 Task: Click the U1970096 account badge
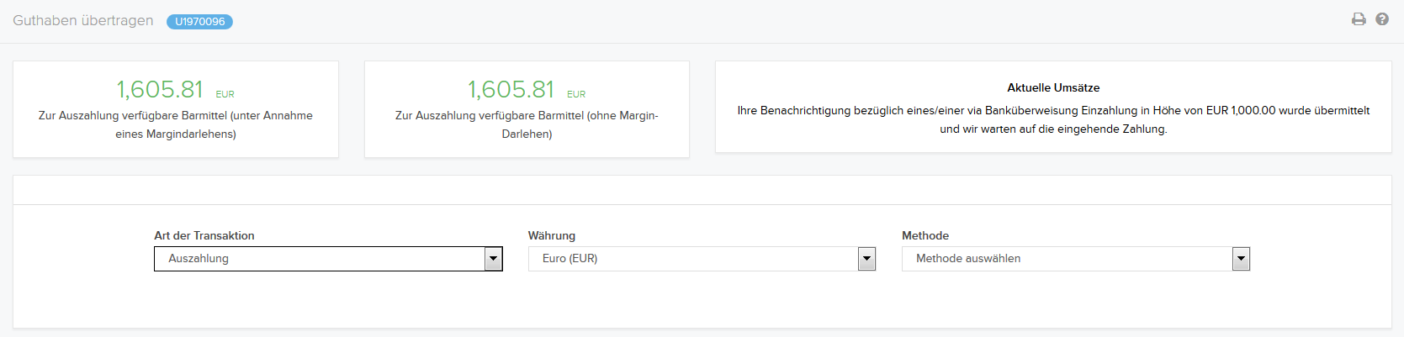(x=199, y=22)
